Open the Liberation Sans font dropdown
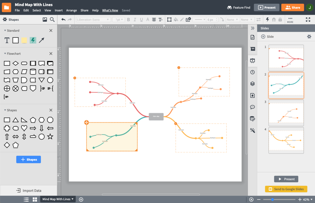315x203 pixels. click(93, 20)
